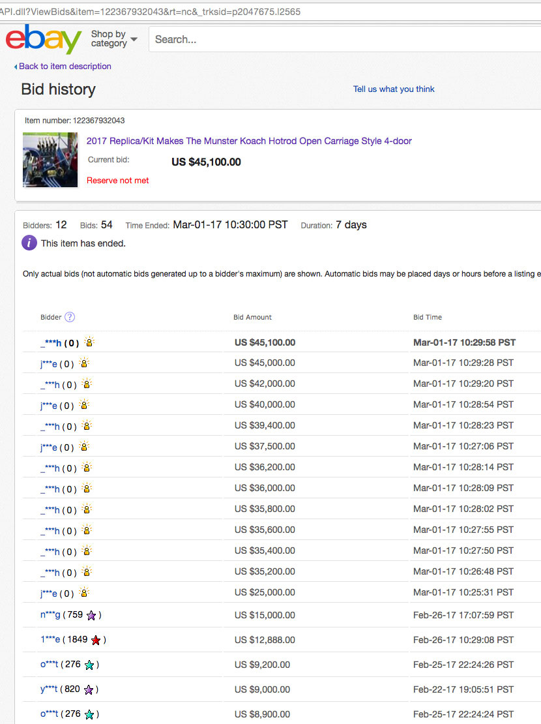Click teal star on the $9,200.00 row
541x724 pixels.
coord(89,665)
